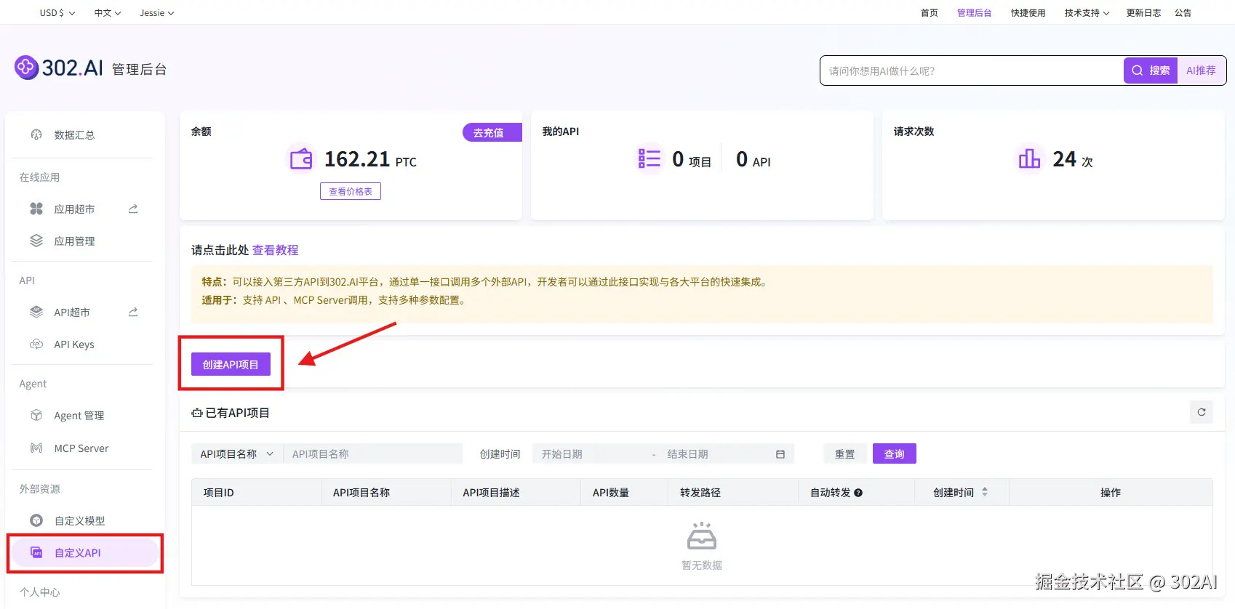
Task: Open the 查看教程 tutorial link
Action: (x=275, y=250)
